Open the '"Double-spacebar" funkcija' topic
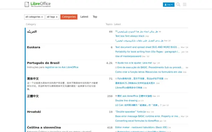Viewport: 212px width, 132px height. [130, 112]
